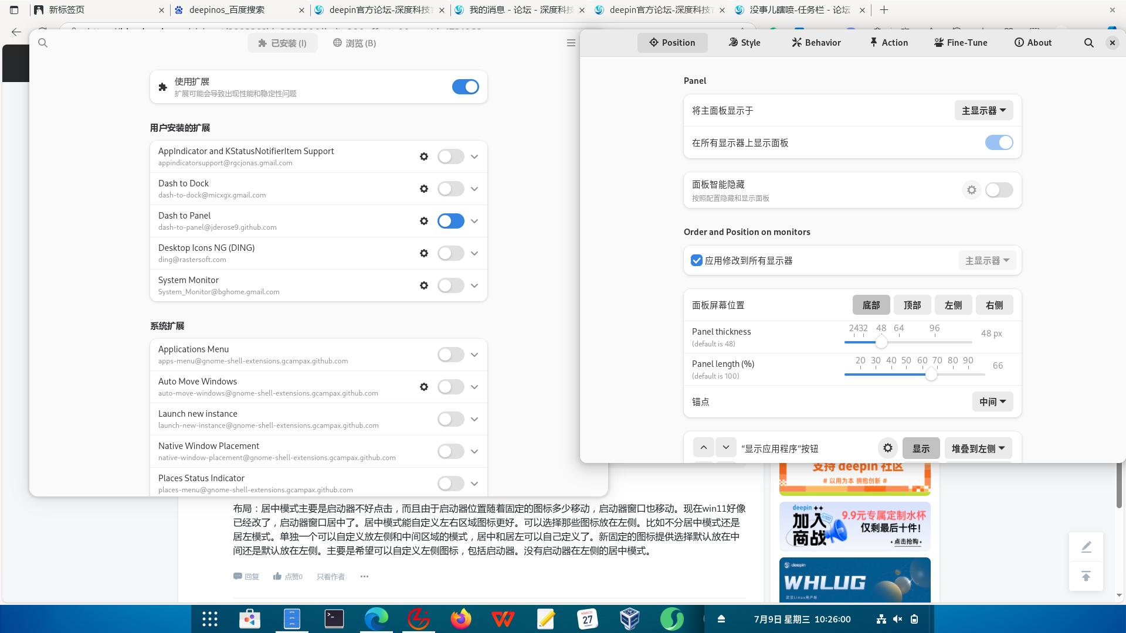Open the terminal from the taskbar
The width and height of the screenshot is (1126, 633).
pyautogui.click(x=334, y=619)
